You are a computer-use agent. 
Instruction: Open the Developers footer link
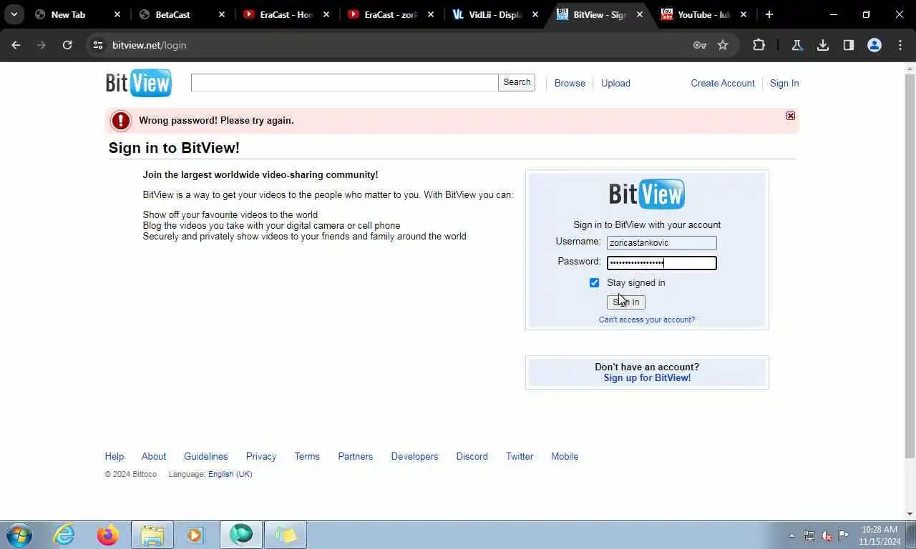414,456
